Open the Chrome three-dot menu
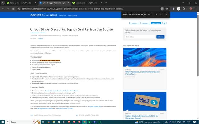The image size is (199, 124). 196,9
